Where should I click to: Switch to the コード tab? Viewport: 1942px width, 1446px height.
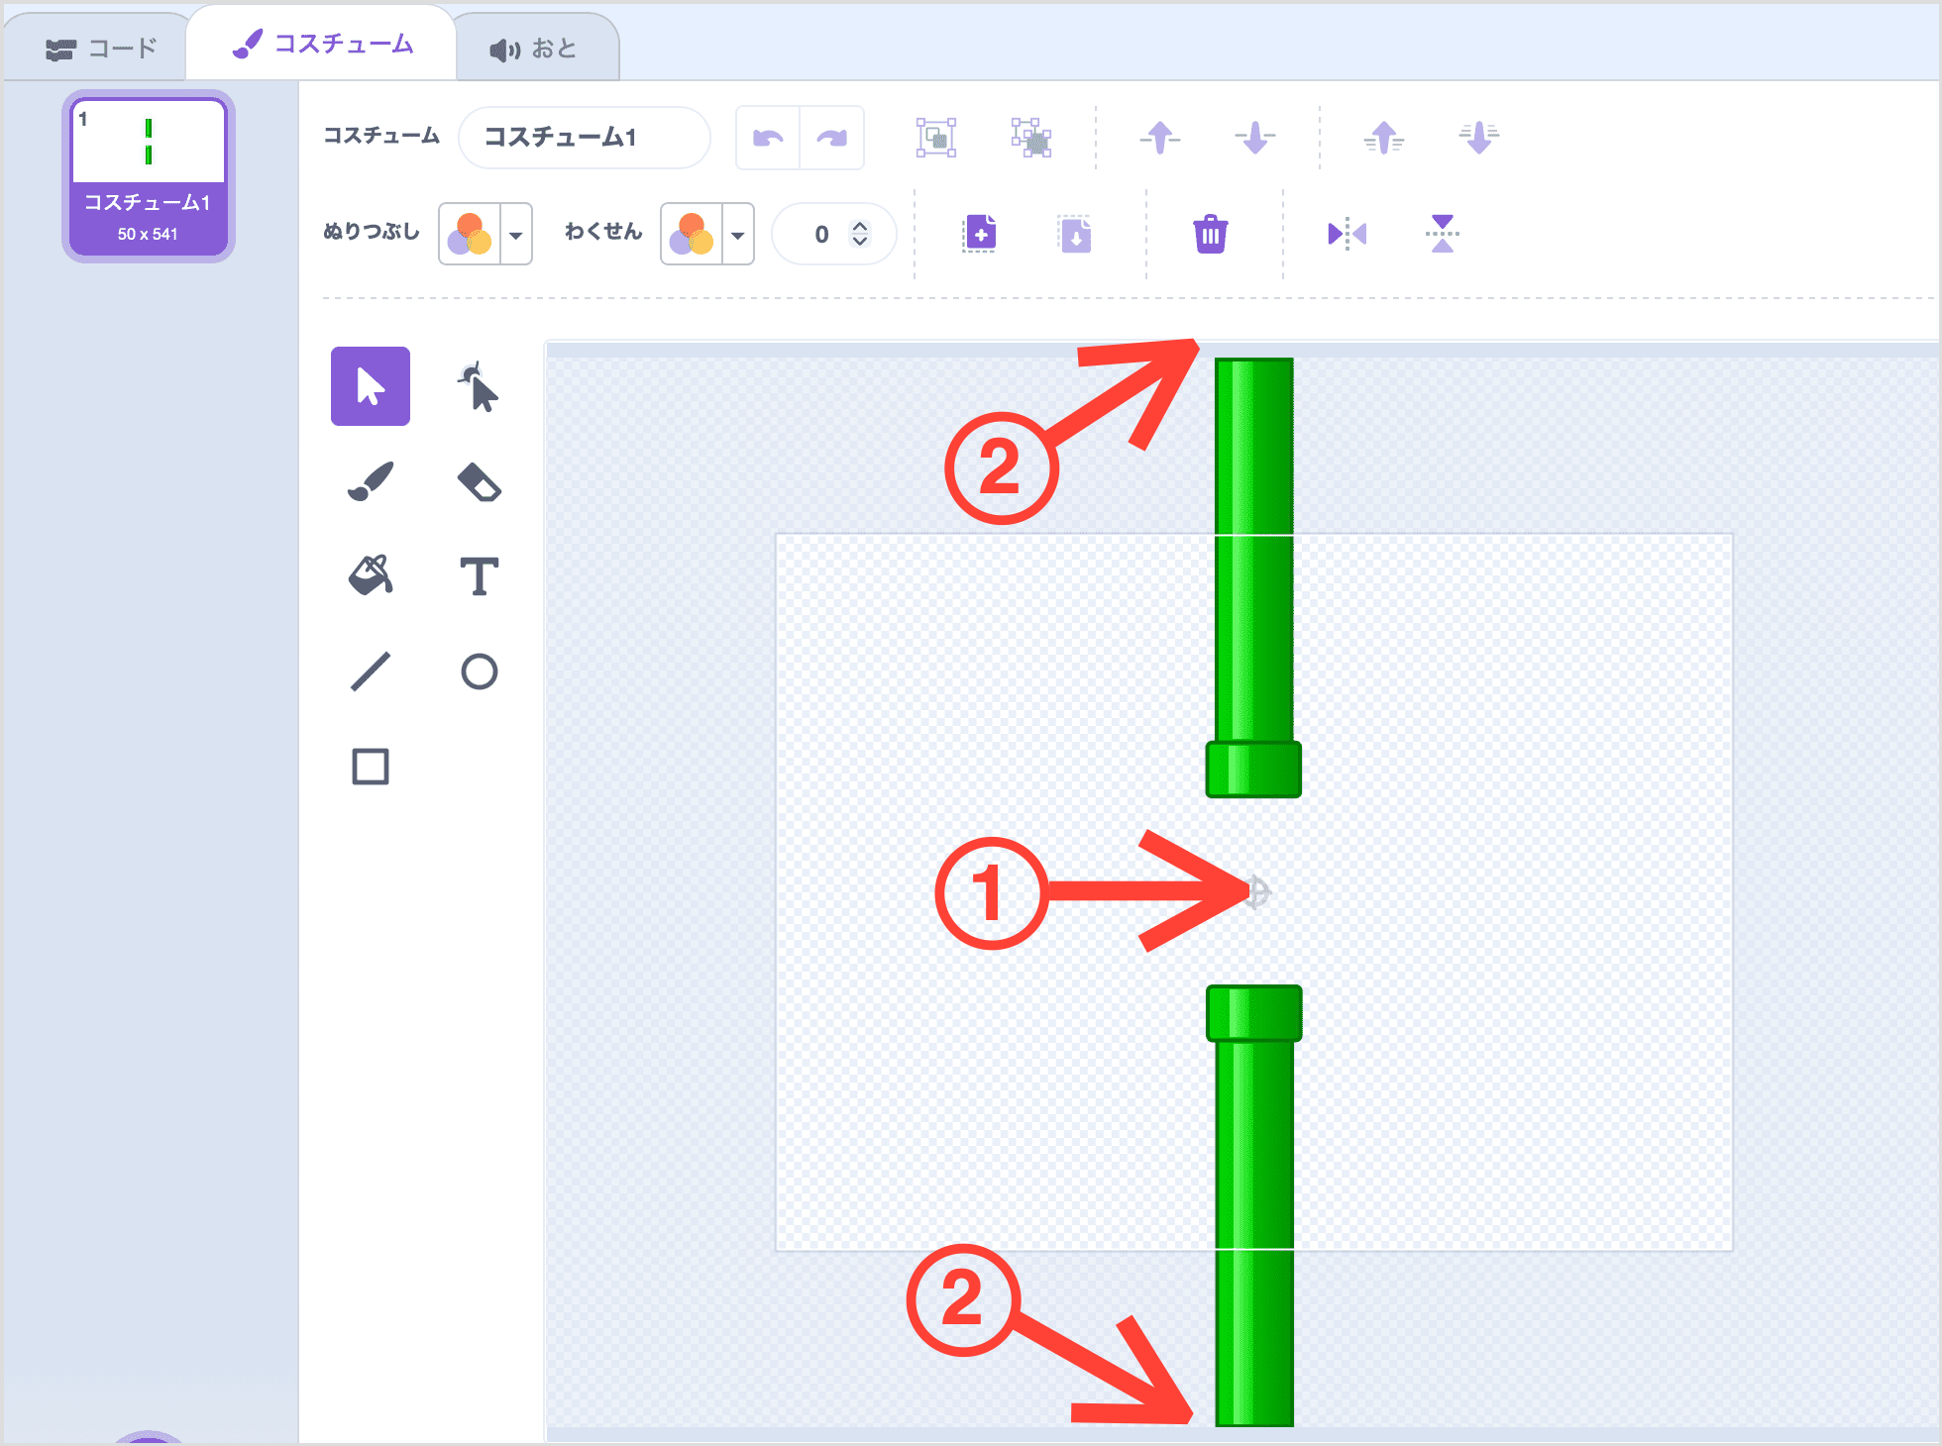101,49
